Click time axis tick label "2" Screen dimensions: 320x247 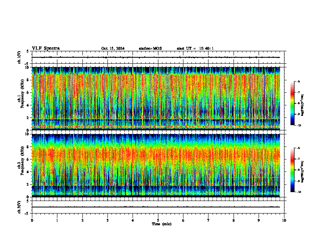pyautogui.click(x=82, y=220)
